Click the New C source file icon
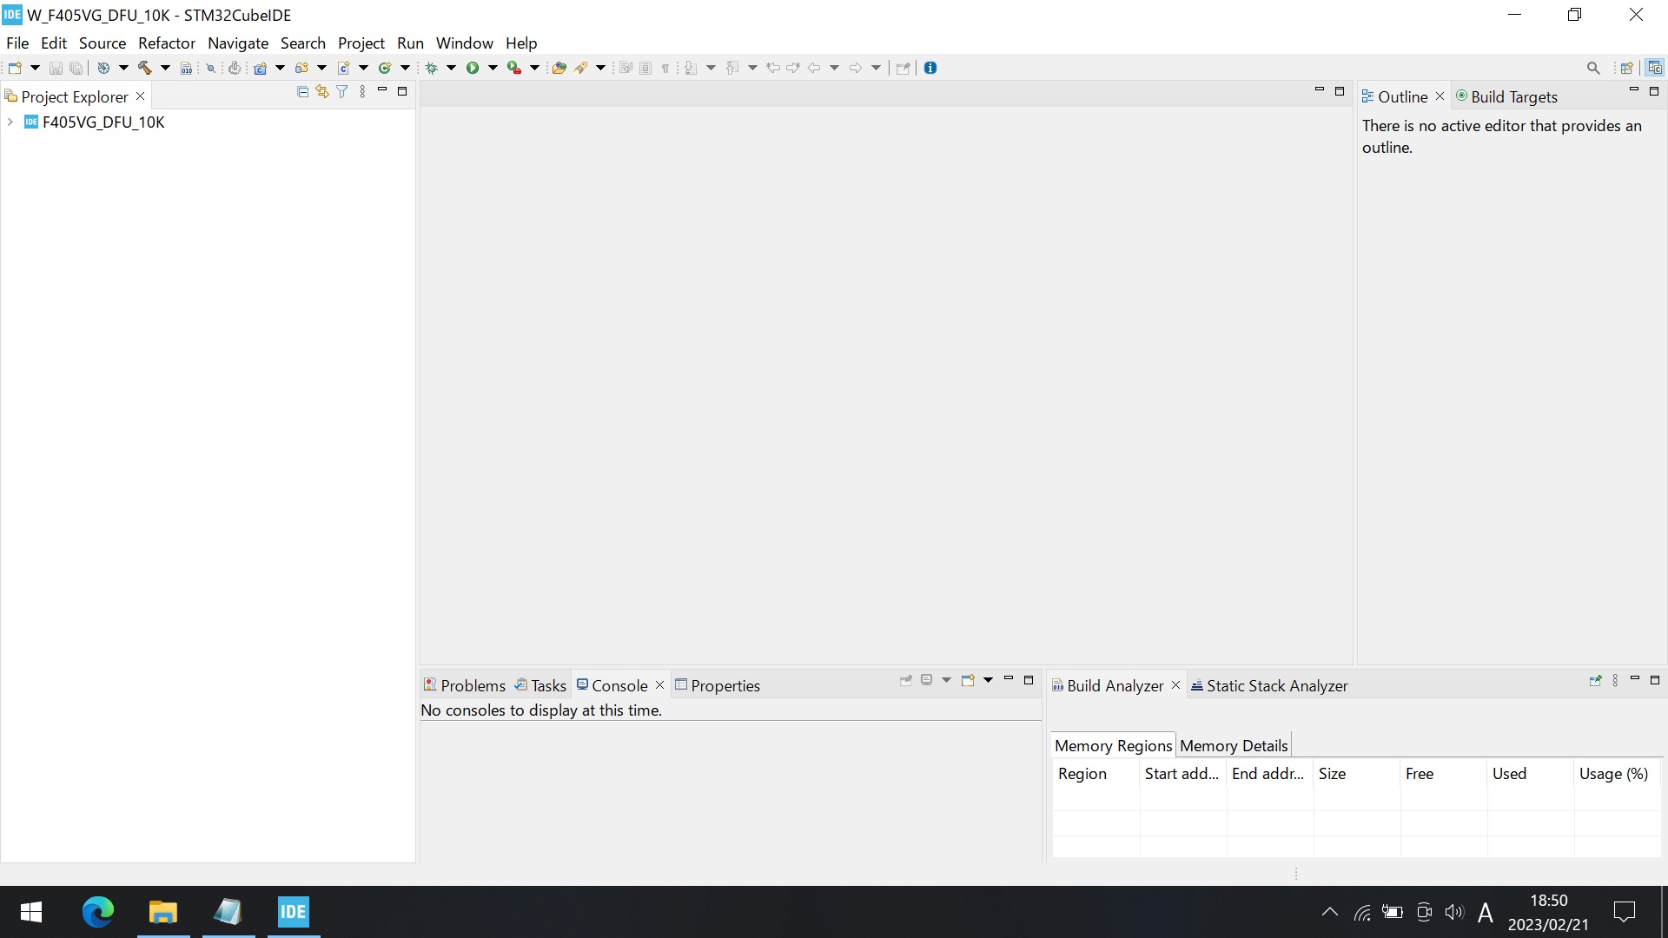 (x=344, y=68)
